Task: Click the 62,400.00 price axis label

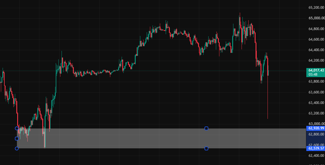Action: [x=316, y=156]
